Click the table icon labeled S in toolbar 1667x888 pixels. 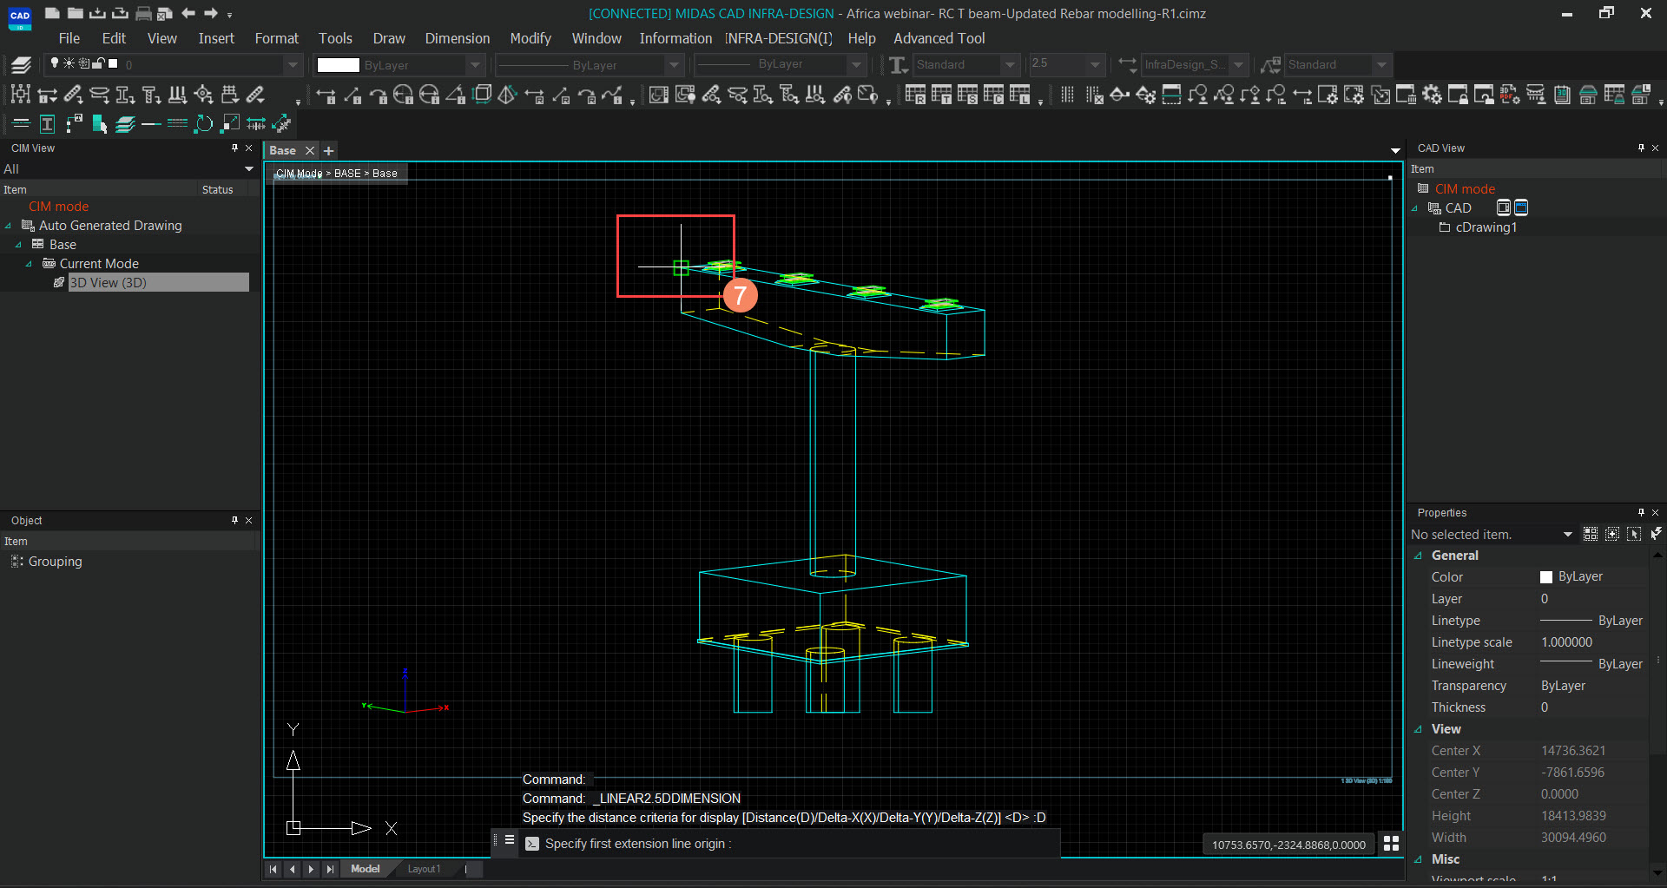967,95
